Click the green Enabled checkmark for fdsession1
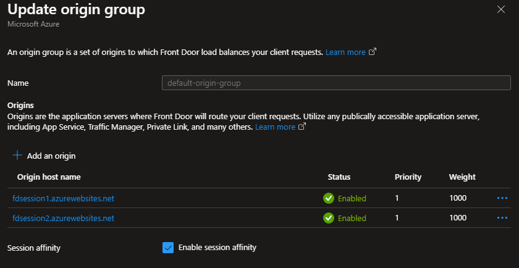Screen dimensions: 519x268 [x=328, y=198]
